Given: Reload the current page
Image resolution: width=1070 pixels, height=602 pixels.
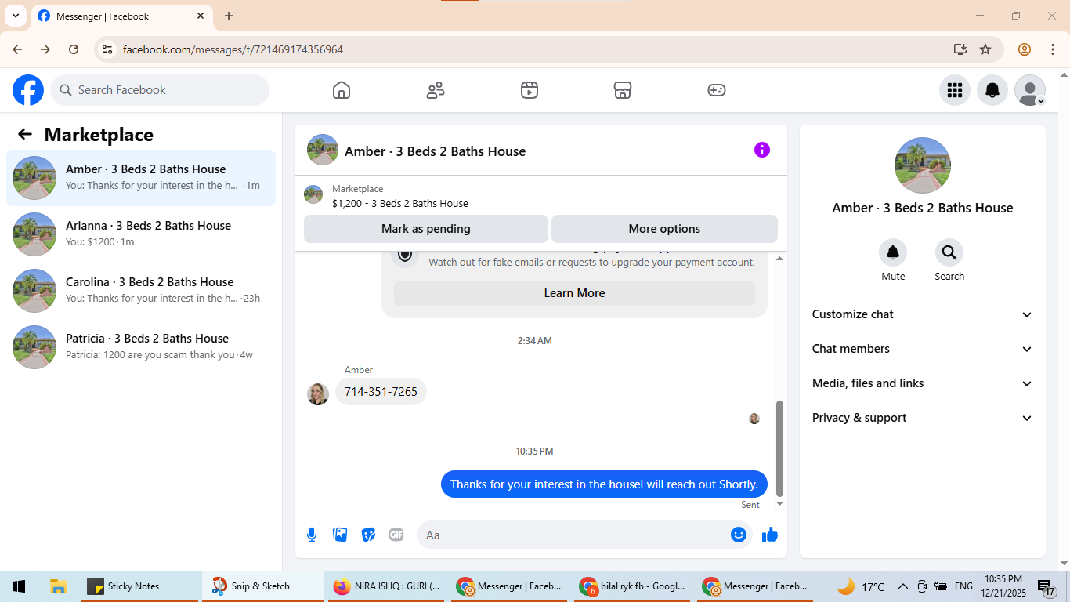Looking at the screenshot, I should click(x=74, y=49).
